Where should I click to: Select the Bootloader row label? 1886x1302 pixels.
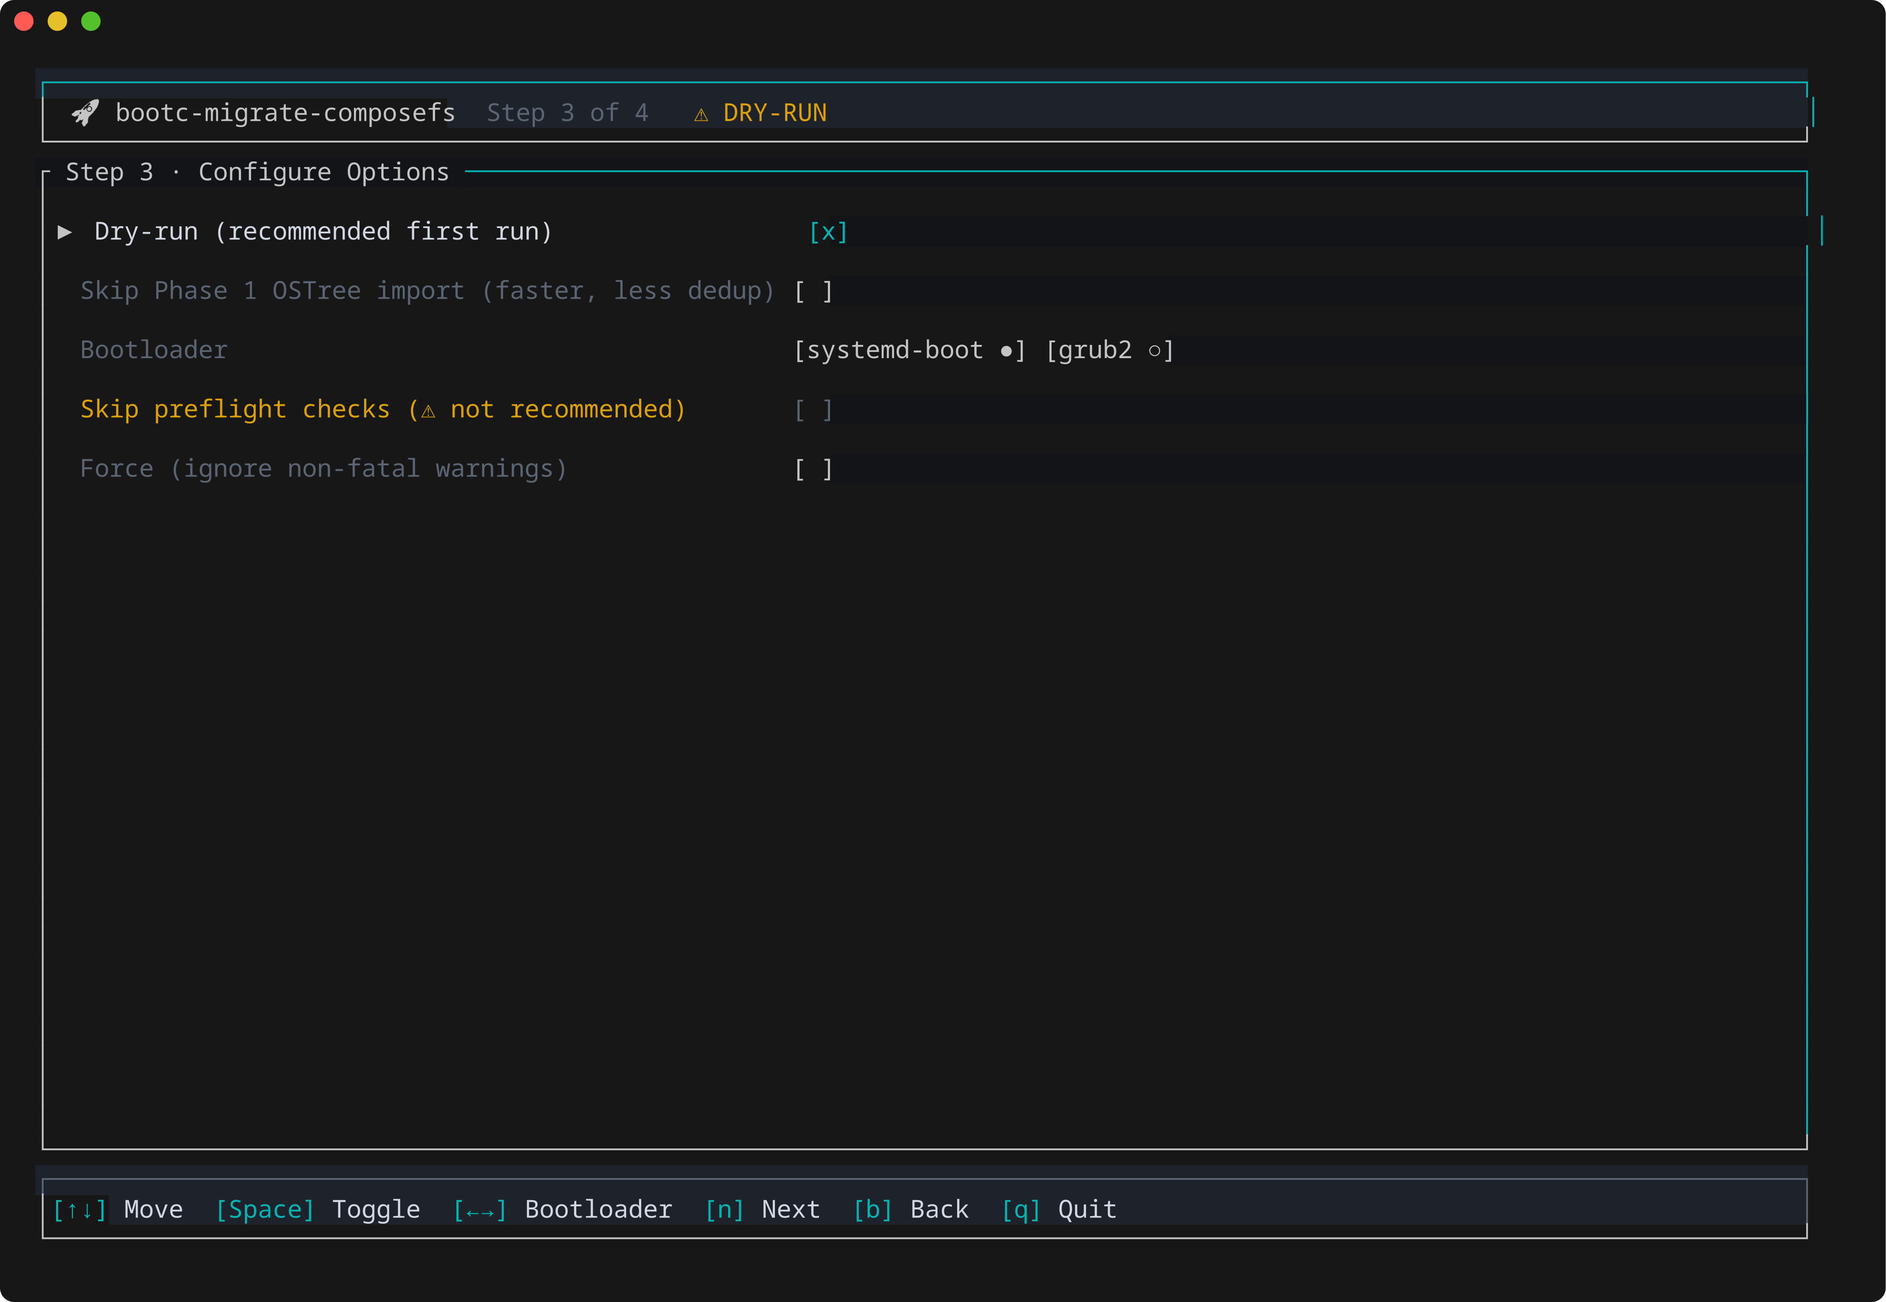pyautogui.click(x=154, y=350)
